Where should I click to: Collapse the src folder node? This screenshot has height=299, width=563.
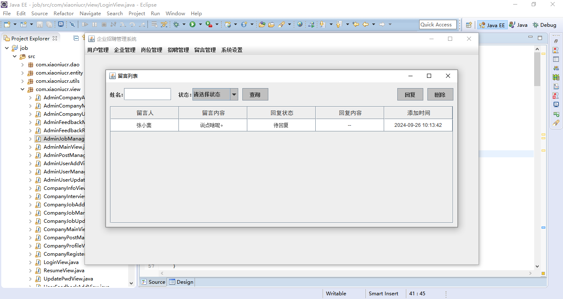(x=14, y=56)
